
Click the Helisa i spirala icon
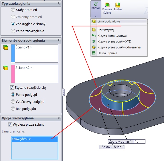94,53
